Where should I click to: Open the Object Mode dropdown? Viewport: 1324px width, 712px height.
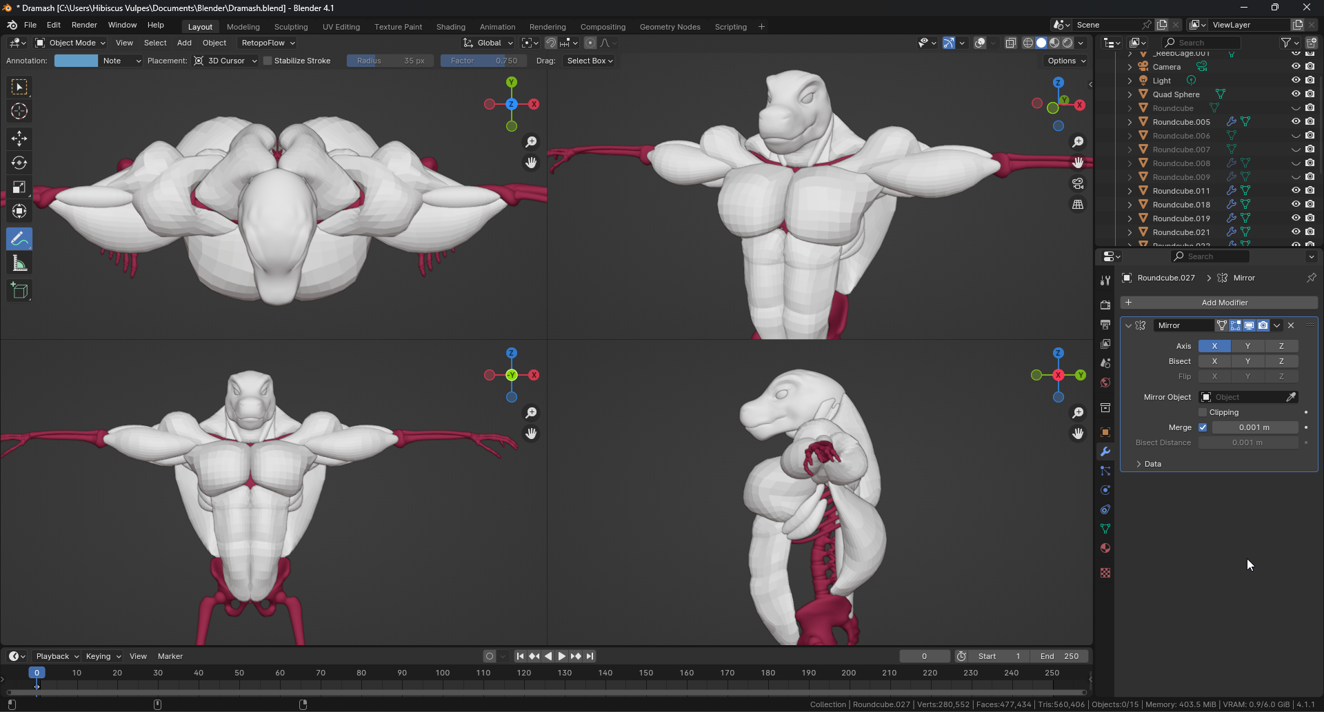(70, 43)
